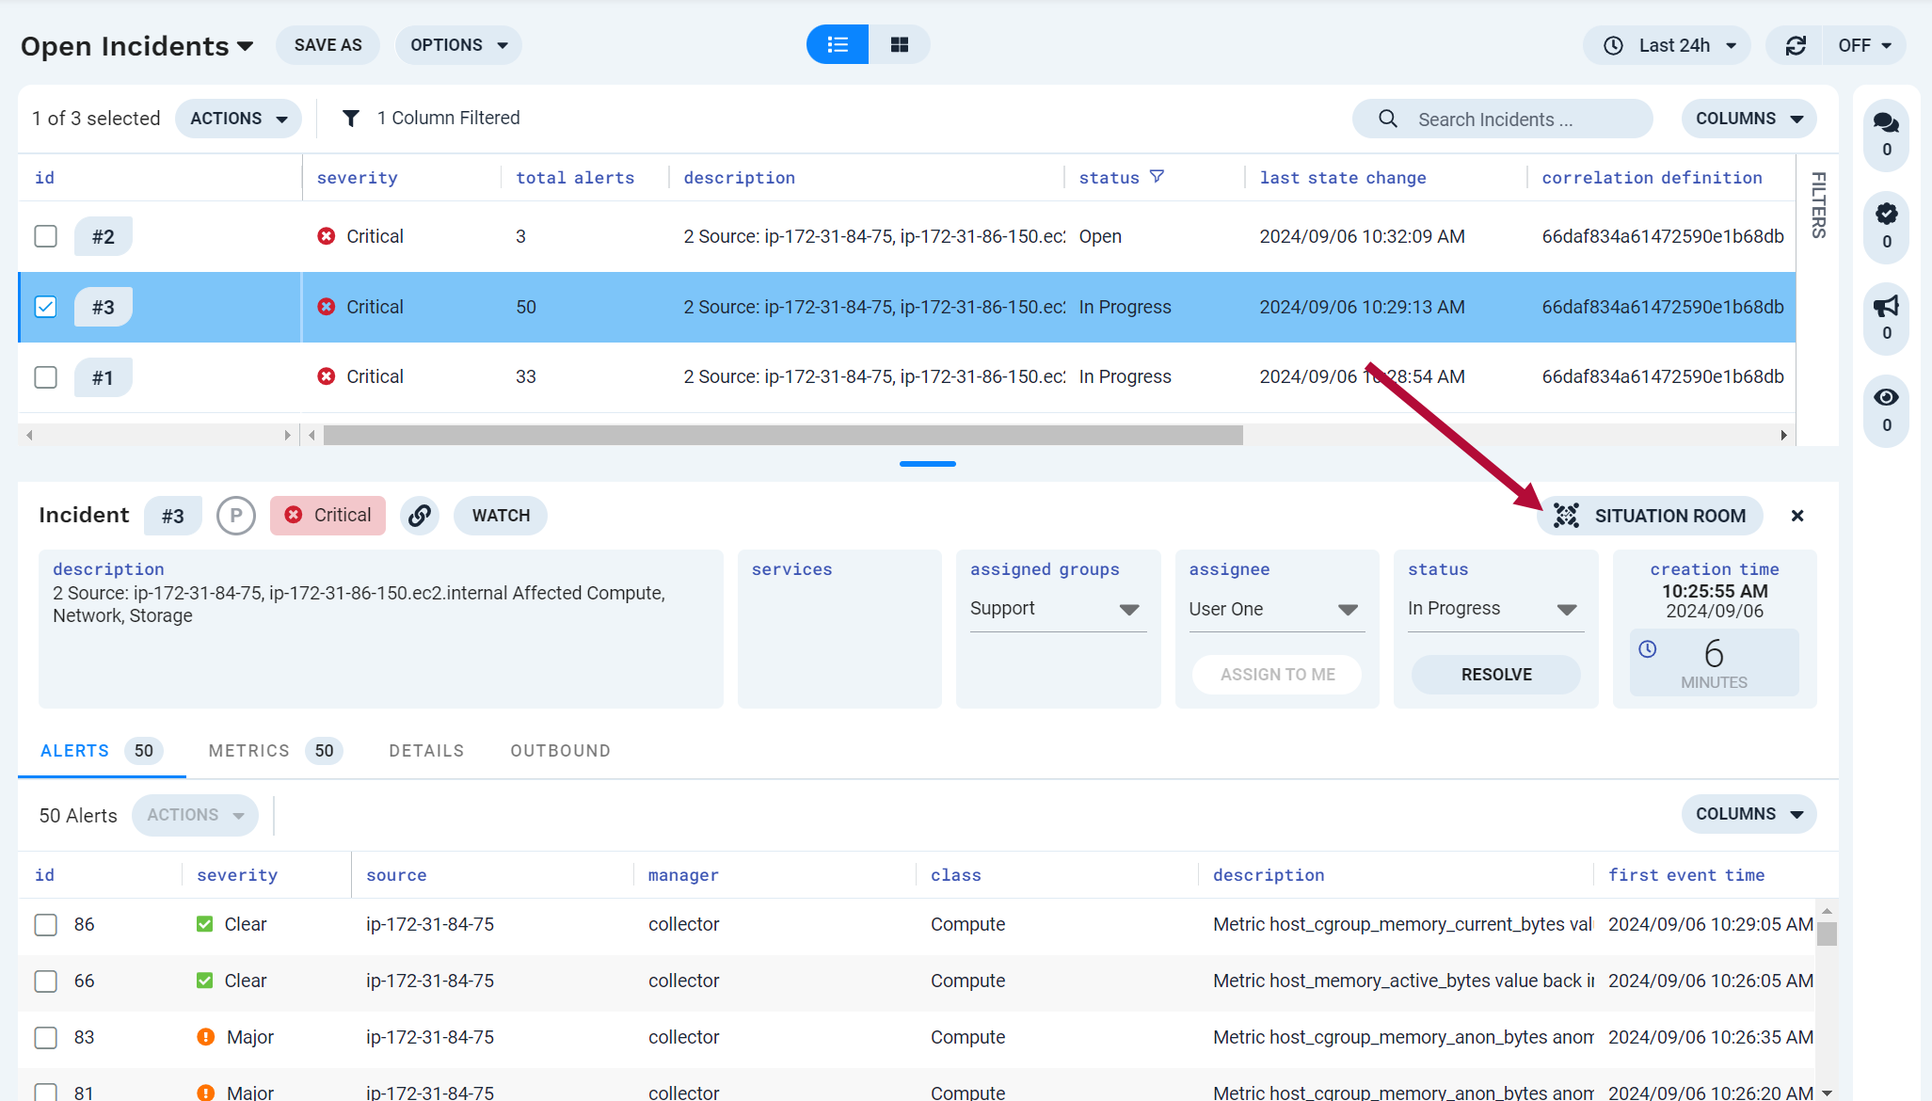The image size is (1932, 1101).
Task: Close the incident detail panel
Action: pyautogui.click(x=1797, y=516)
